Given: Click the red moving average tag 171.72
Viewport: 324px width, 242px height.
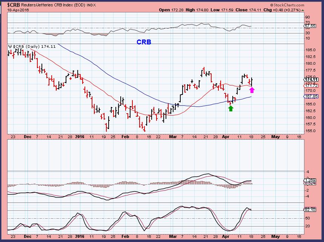Looking at the screenshot, I should 312,85.
